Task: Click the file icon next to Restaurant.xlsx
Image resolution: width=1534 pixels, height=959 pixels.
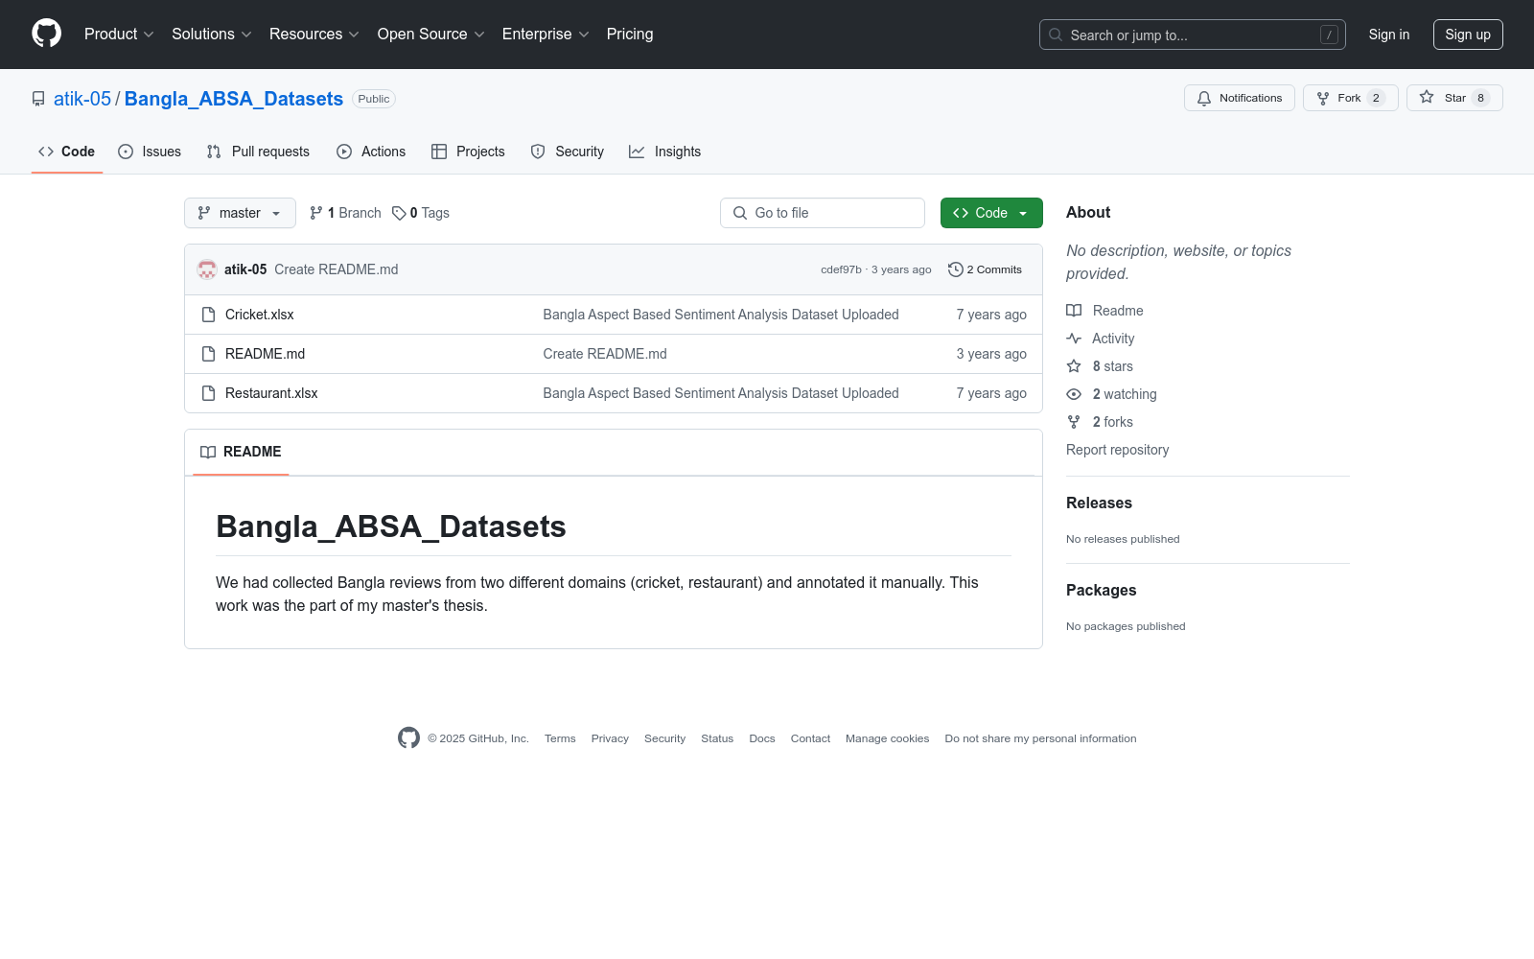Action: coord(208,393)
